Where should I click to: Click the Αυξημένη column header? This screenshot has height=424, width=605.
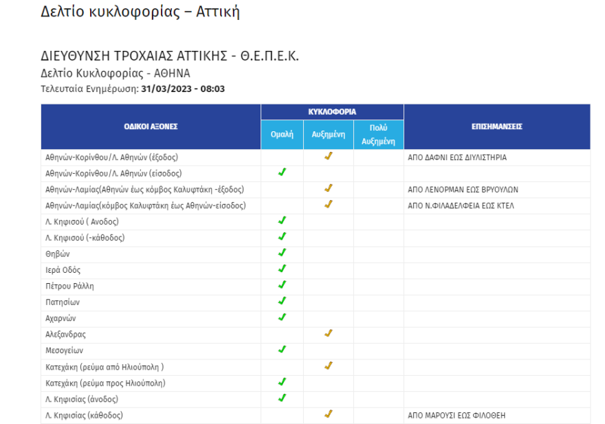[x=328, y=135]
